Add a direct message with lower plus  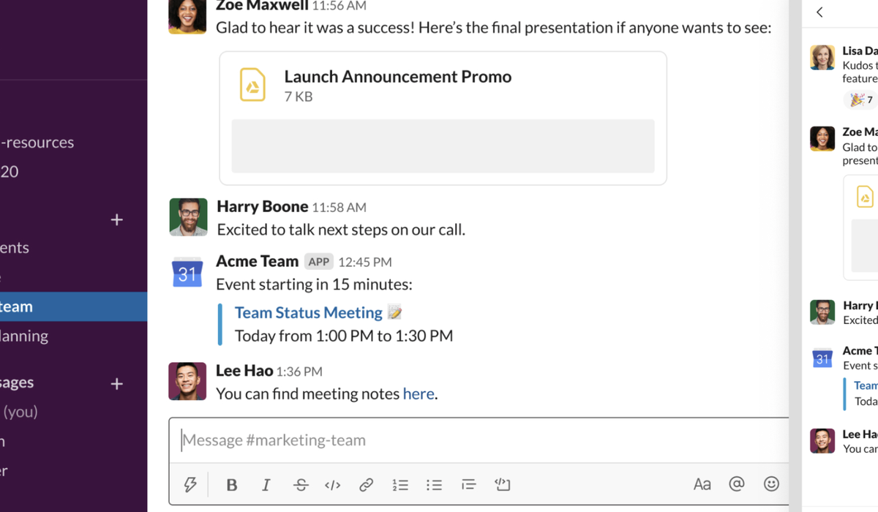pos(116,383)
